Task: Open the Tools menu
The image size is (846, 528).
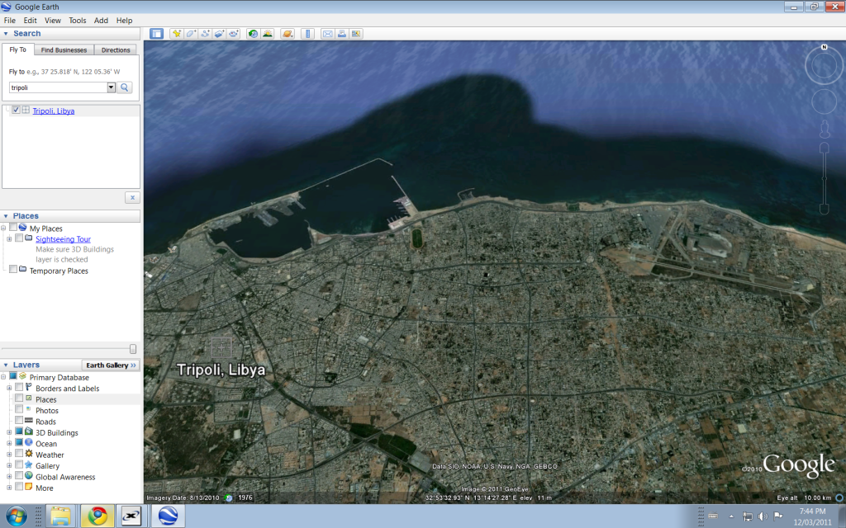Action: pyautogui.click(x=77, y=20)
